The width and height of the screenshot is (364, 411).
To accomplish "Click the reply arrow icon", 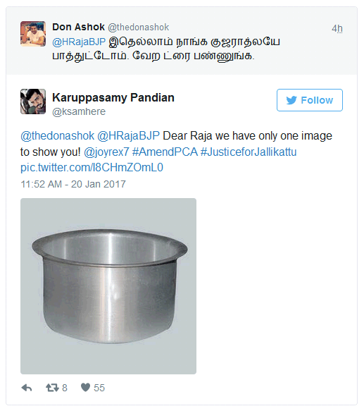I will tap(27, 388).
